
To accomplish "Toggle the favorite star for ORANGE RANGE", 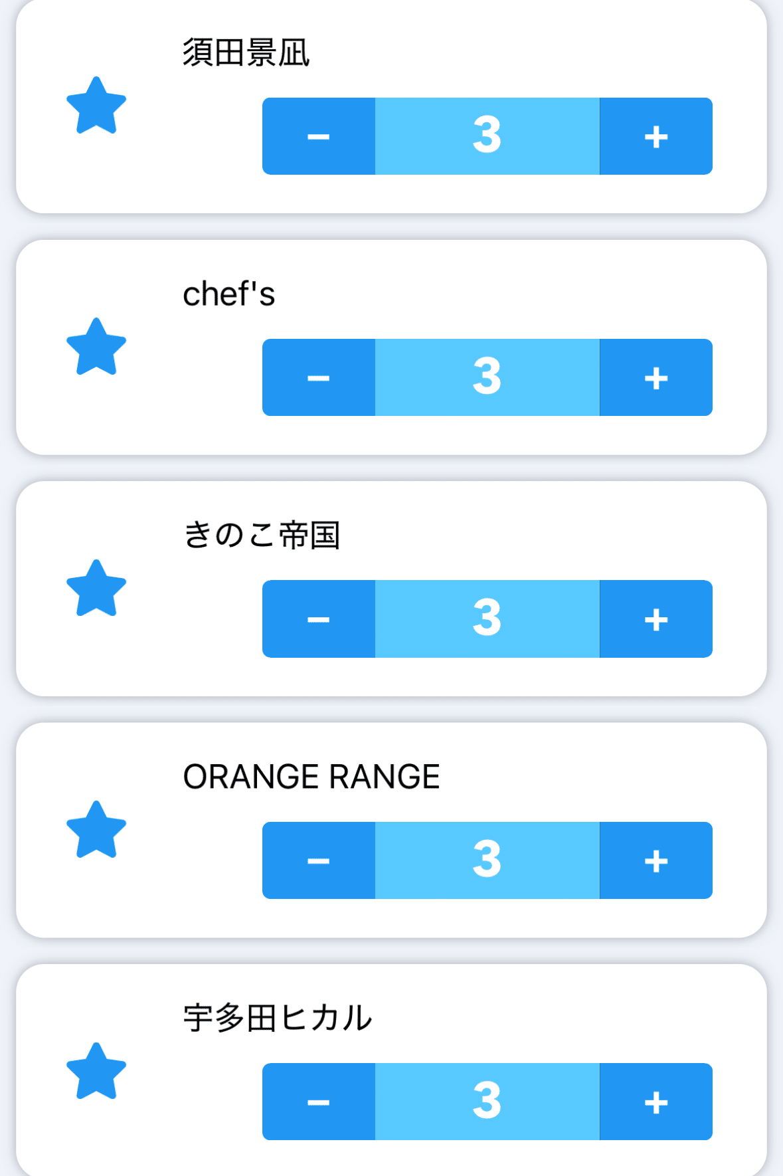I will click(96, 831).
